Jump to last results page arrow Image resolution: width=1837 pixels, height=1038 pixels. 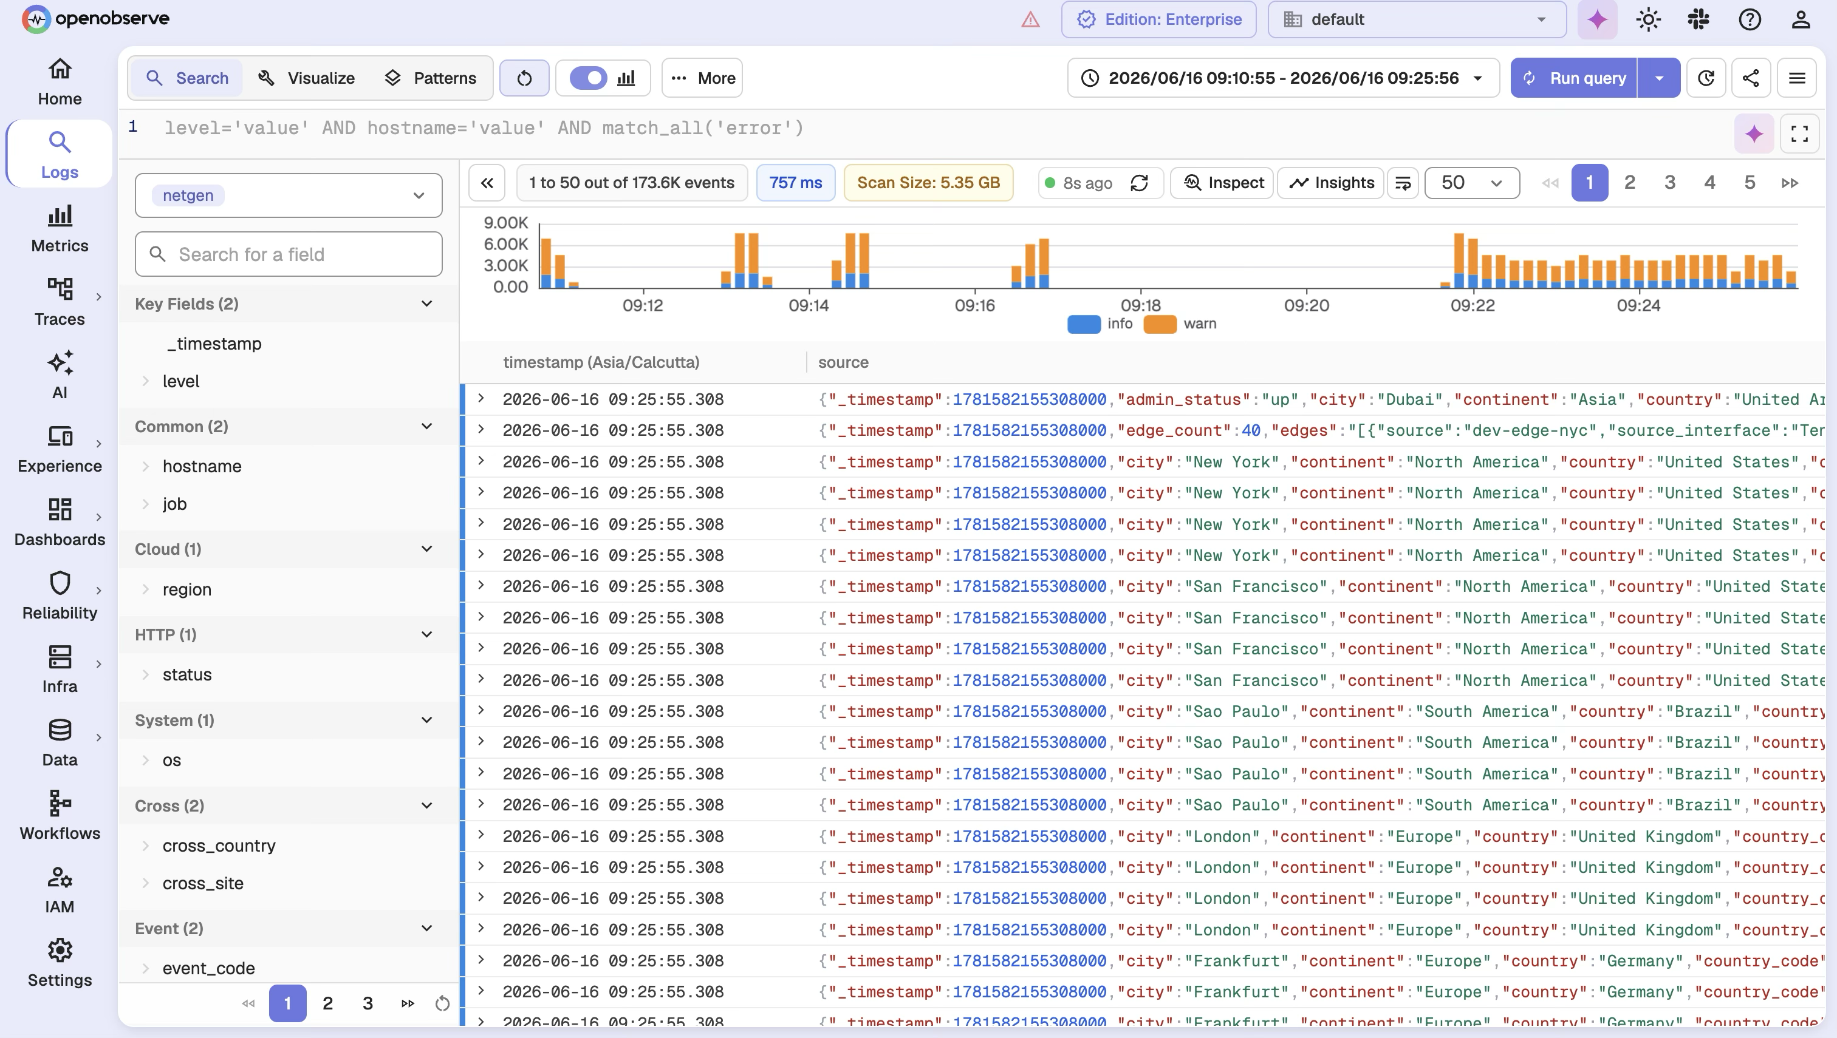click(1789, 183)
